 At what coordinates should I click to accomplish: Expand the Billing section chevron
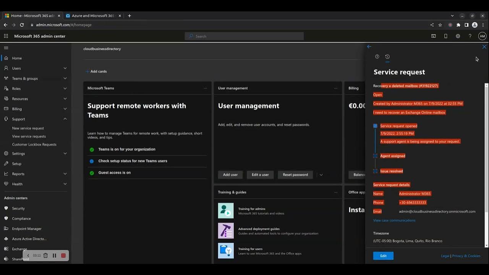coord(65,109)
